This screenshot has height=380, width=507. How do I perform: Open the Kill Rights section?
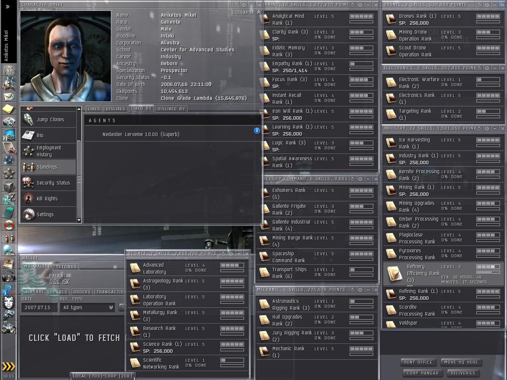49,199
